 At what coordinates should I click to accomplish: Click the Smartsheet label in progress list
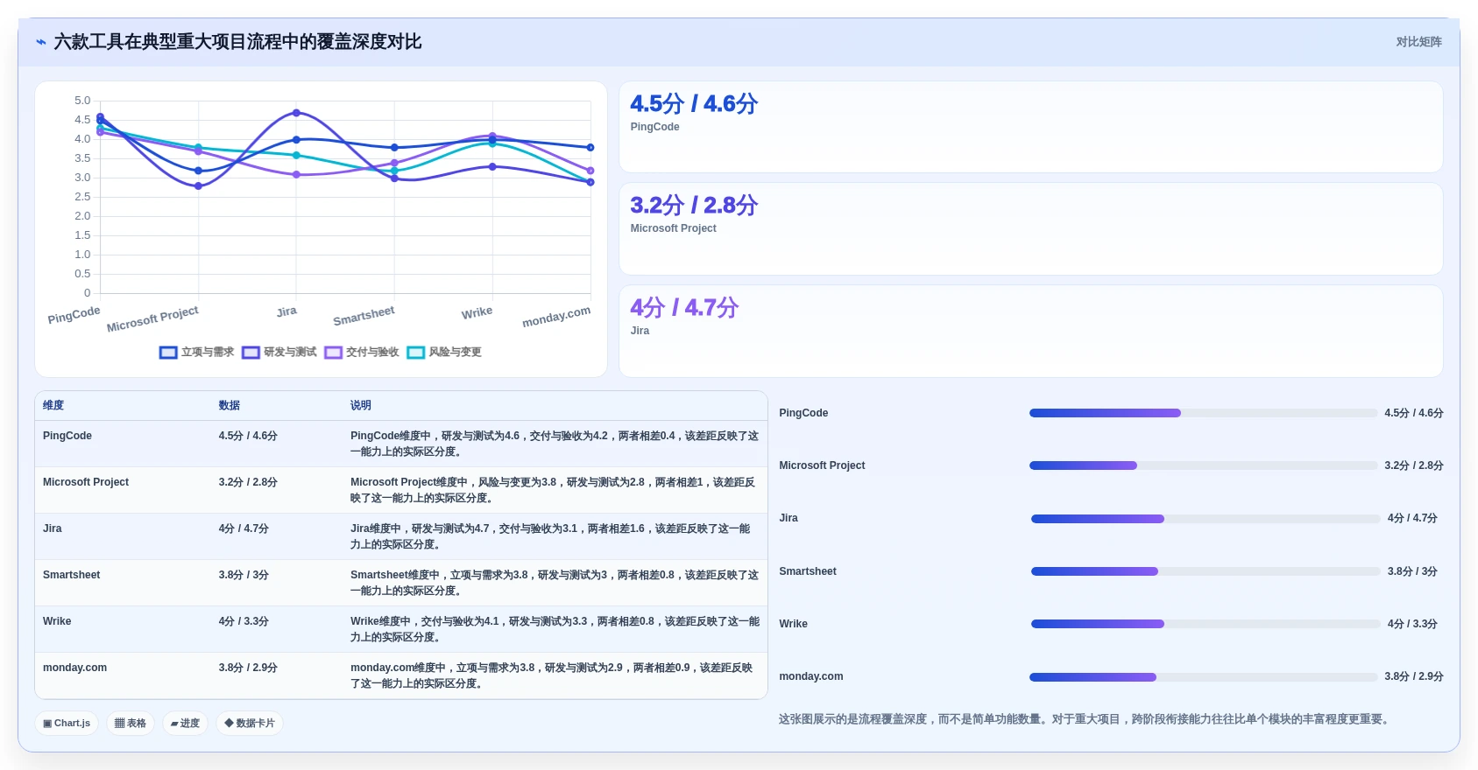click(x=808, y=571)
